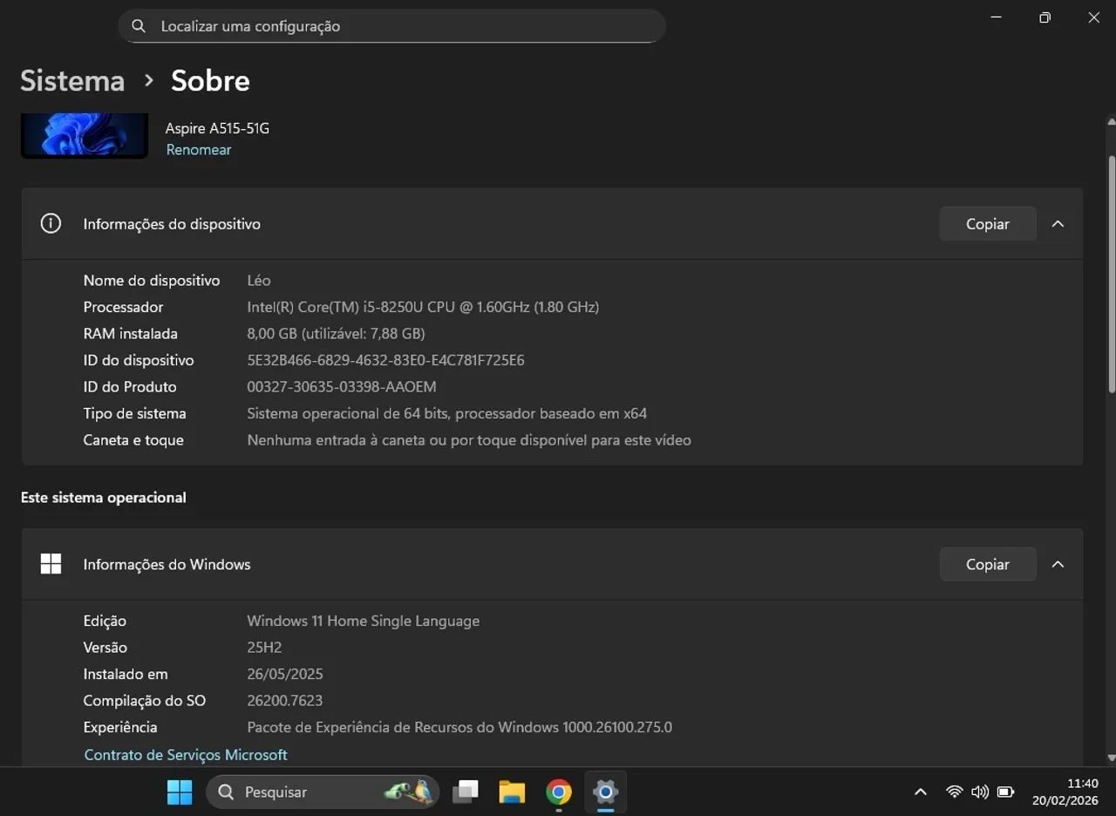This screenshot has height=816, width=1116.
Task: Click the Wi-Fi icon in the system tray
Action: [x=954, y=792]
